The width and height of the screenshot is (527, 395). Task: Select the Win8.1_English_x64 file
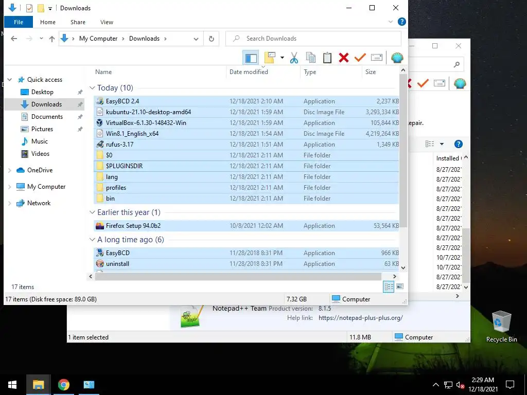246,134
